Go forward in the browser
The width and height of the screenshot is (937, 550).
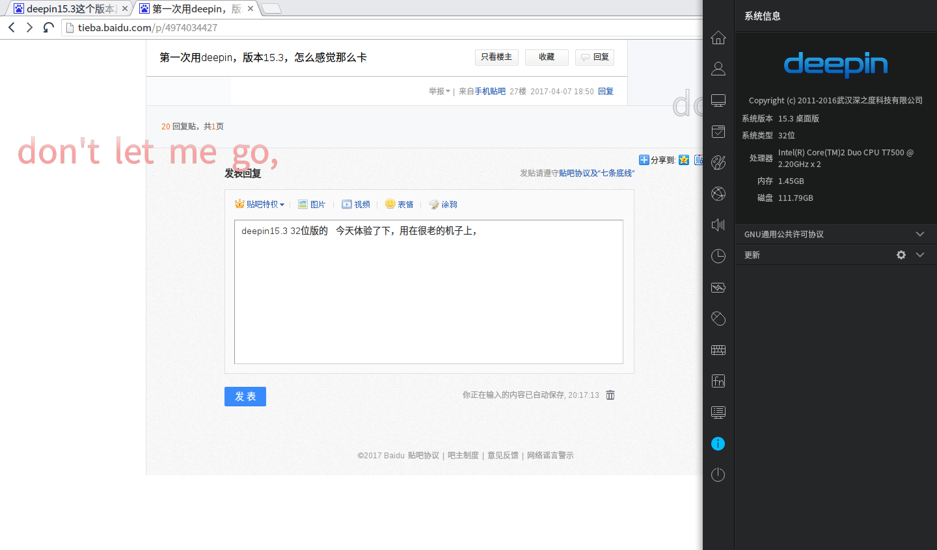pyautogui.click(x=29, y=27)
